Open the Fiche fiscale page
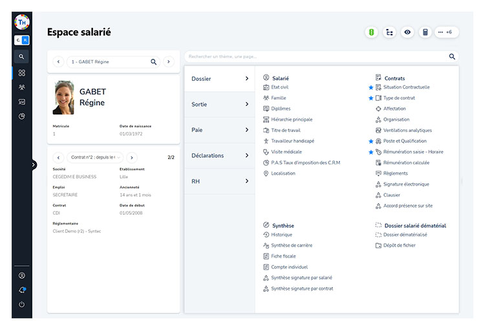The width and height of the screenshot is (485, 330). point(284,256)
